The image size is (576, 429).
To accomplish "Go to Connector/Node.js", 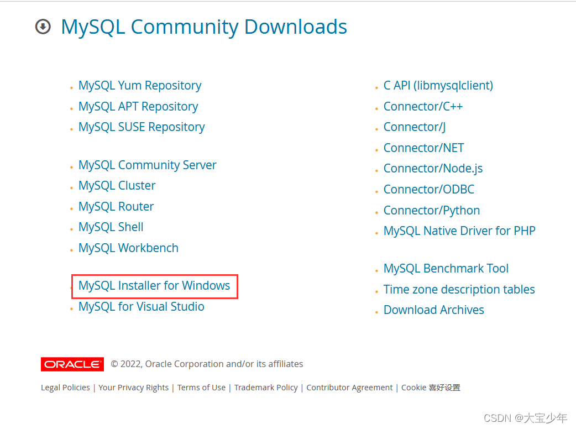I will tap(433, 169).
